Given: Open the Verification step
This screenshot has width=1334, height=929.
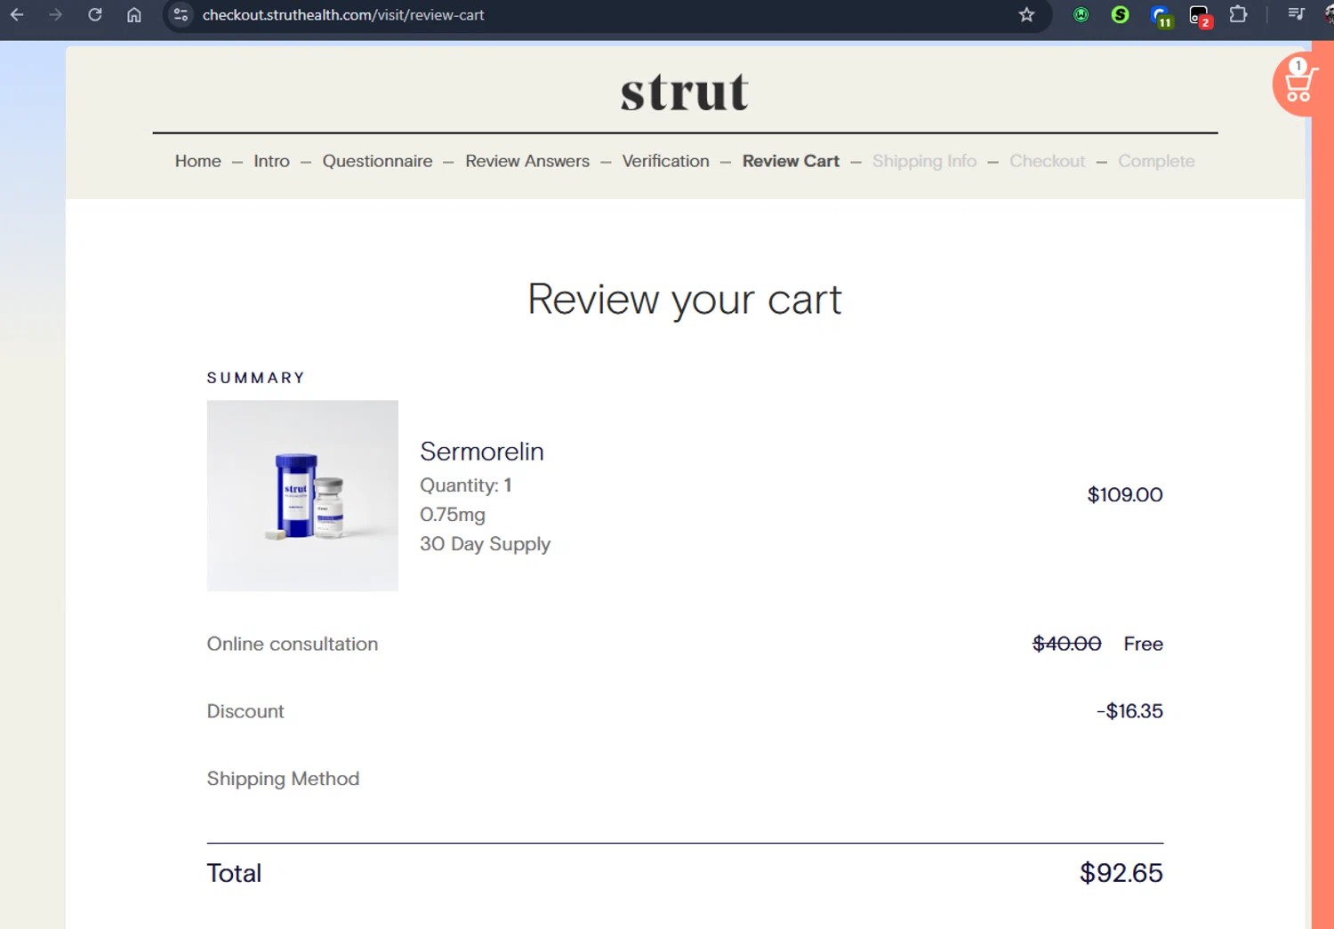Looking at the screenshot, I should 665,161.
